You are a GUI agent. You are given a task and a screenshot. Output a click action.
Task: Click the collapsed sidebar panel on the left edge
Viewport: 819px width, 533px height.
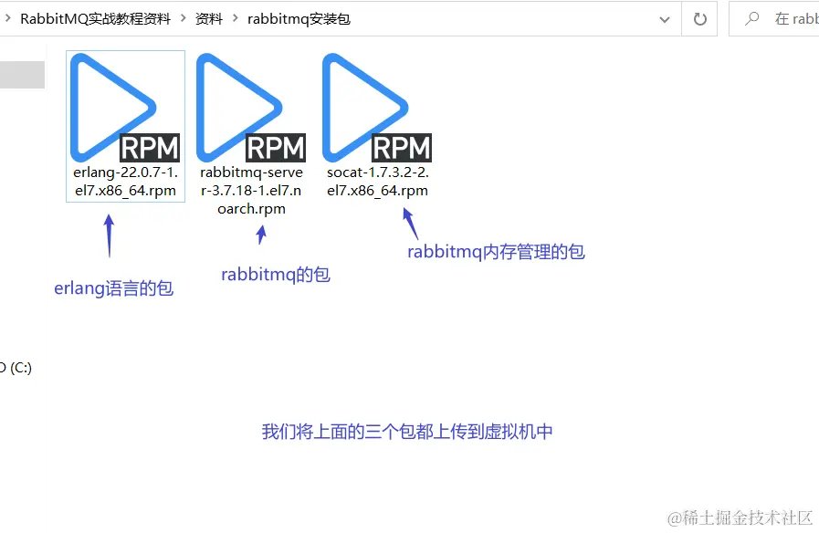pyautogui.click(x=23, y=74)
